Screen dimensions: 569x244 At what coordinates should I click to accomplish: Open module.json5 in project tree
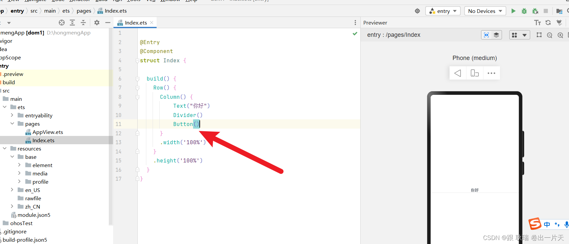31,215
